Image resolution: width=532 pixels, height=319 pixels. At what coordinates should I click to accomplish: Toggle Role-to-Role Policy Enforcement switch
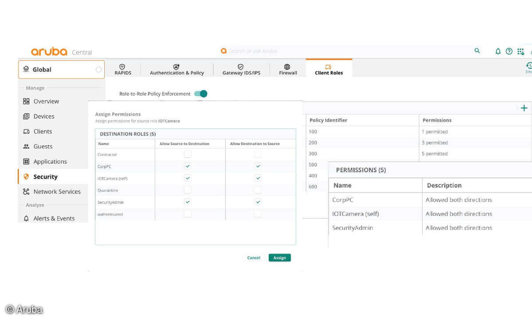[x=201, y=93]
